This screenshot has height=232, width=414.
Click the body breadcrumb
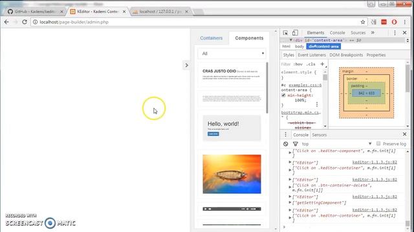click(299, 46)
